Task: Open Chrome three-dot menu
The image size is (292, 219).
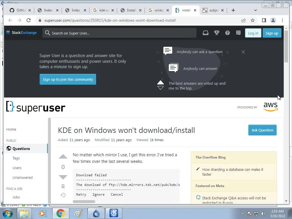Action: pos(282,20)
